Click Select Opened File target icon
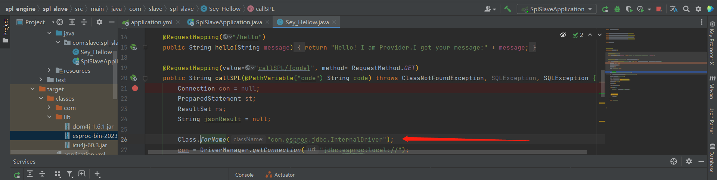 click(x=60, y=22)
